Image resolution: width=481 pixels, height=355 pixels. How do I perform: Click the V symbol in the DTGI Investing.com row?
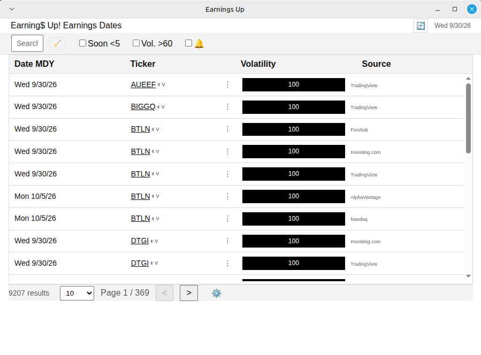(156, 241)
